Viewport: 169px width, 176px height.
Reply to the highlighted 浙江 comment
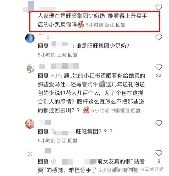coord(120,25)
